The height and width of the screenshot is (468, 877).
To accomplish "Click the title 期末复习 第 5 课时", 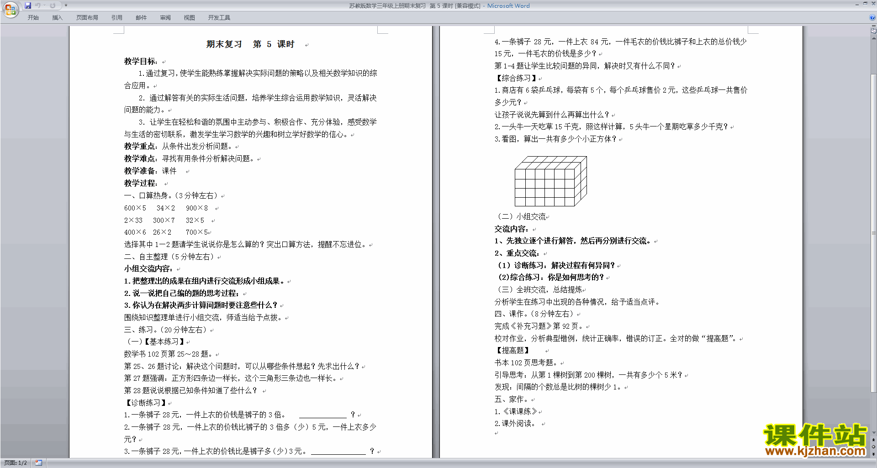I will coord(250,44).
